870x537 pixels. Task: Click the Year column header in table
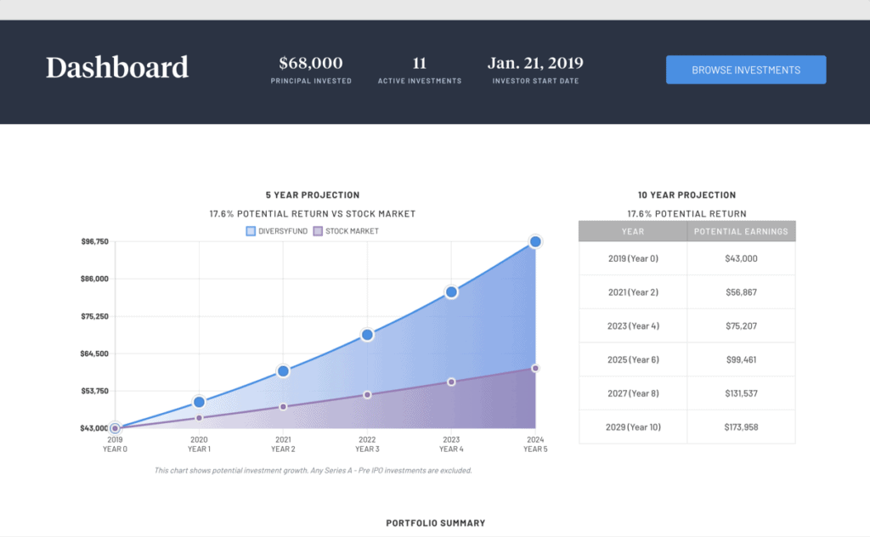pyautogui.click(x=632, y=231)
